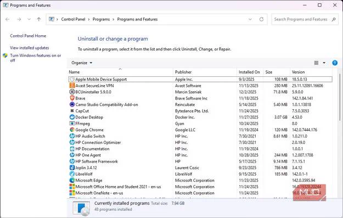Go back with the left arrow button
This screenshot has width=343, height=218.
(8, 19)
